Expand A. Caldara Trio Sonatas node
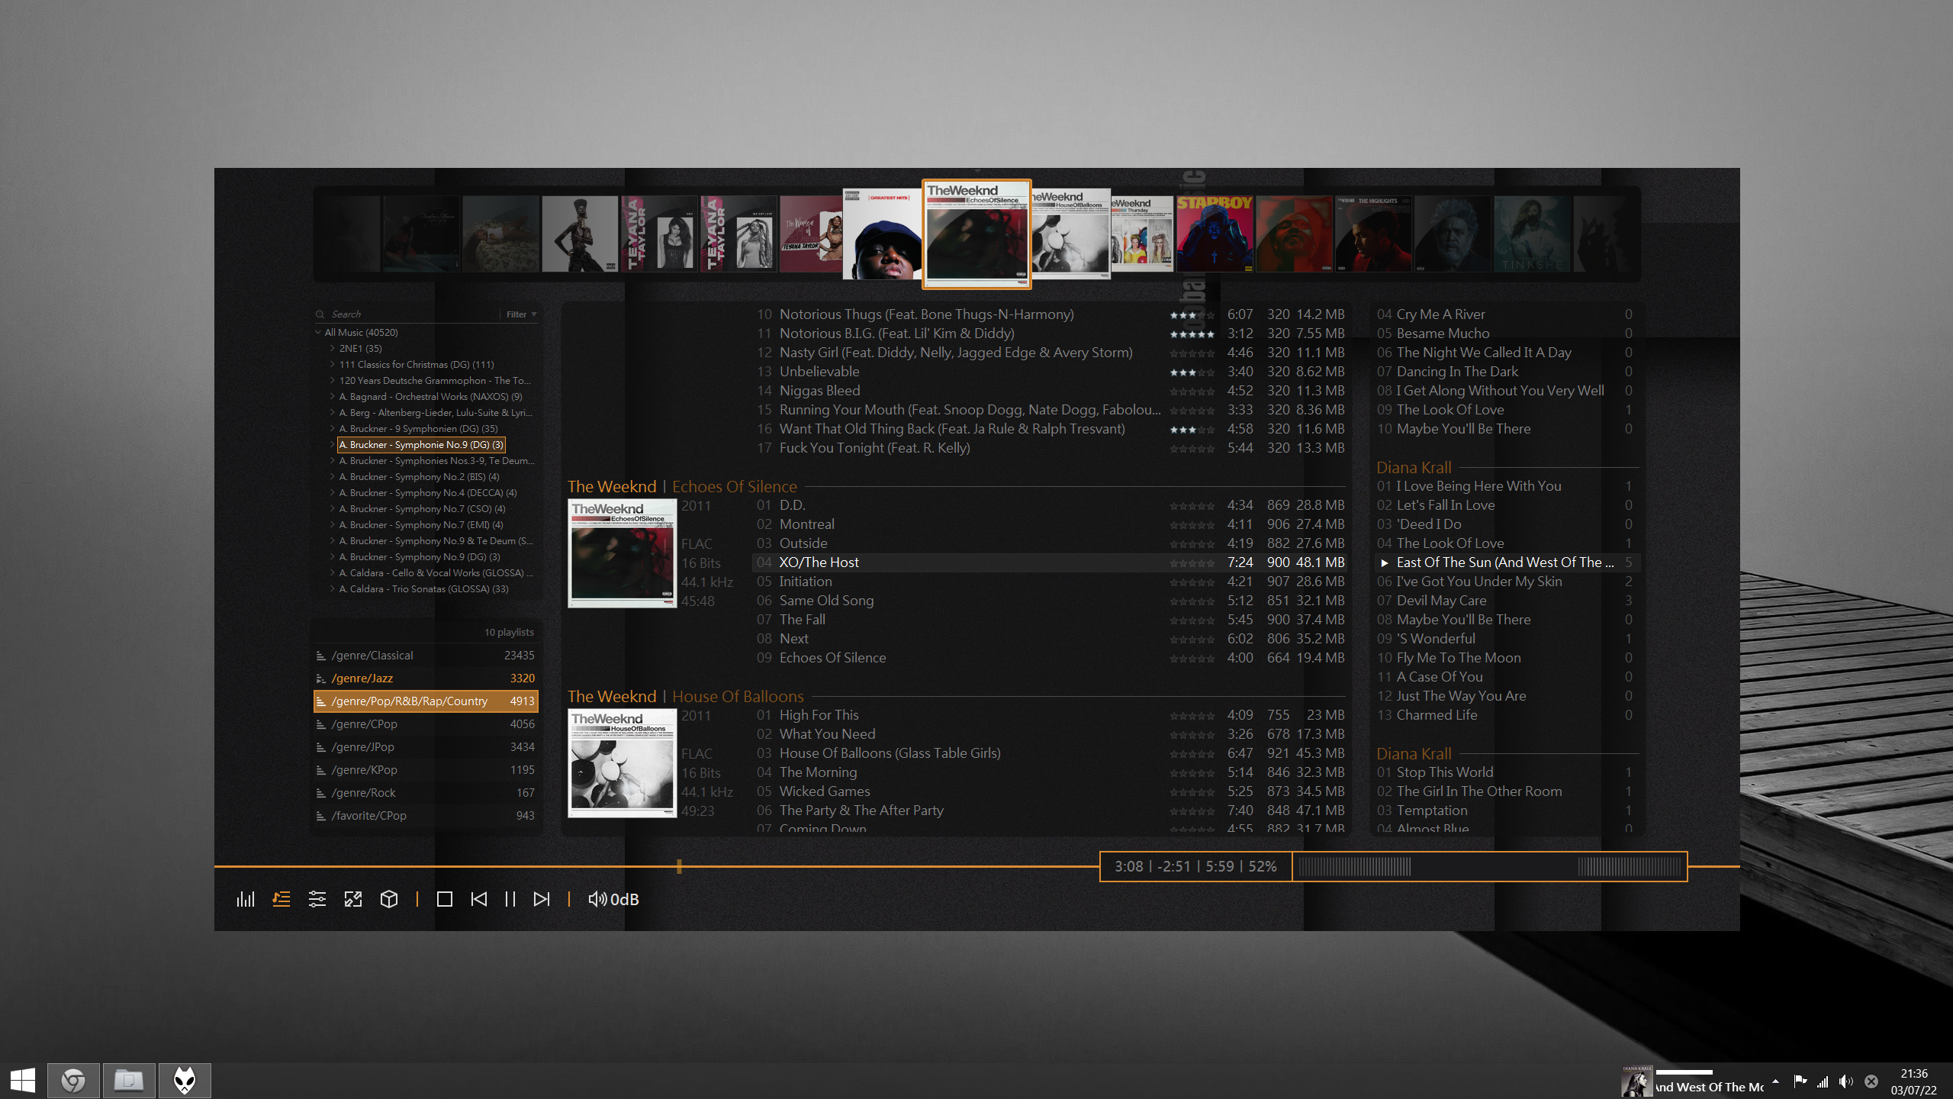The height and width of the screenshot is (1099, 1953). point(333,588)
